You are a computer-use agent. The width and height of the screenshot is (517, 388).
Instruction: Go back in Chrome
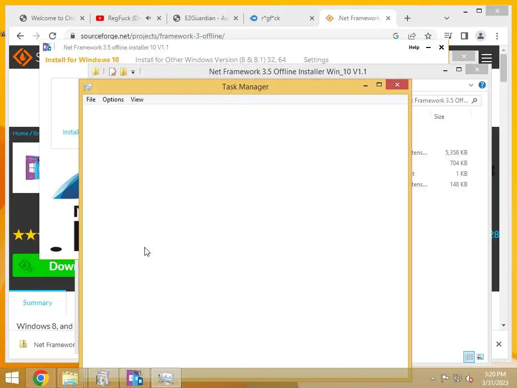coord(20,36)
